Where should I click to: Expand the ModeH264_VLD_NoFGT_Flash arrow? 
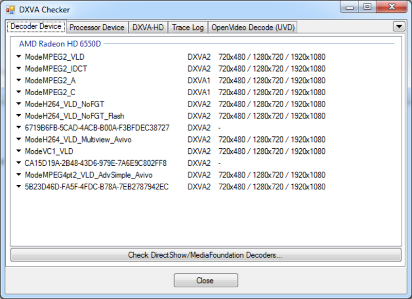point(19,115)
